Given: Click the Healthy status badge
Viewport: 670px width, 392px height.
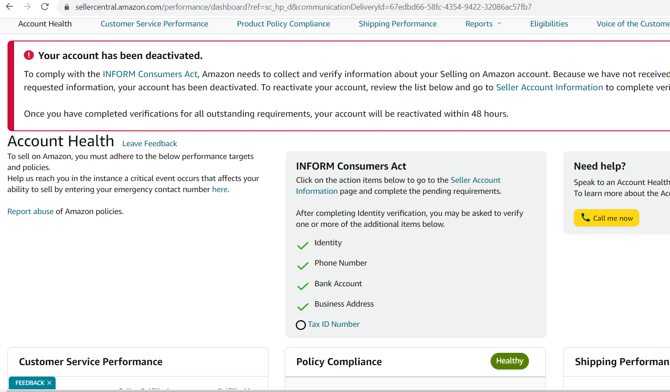Looking at the screenshot, I should 510,361.
